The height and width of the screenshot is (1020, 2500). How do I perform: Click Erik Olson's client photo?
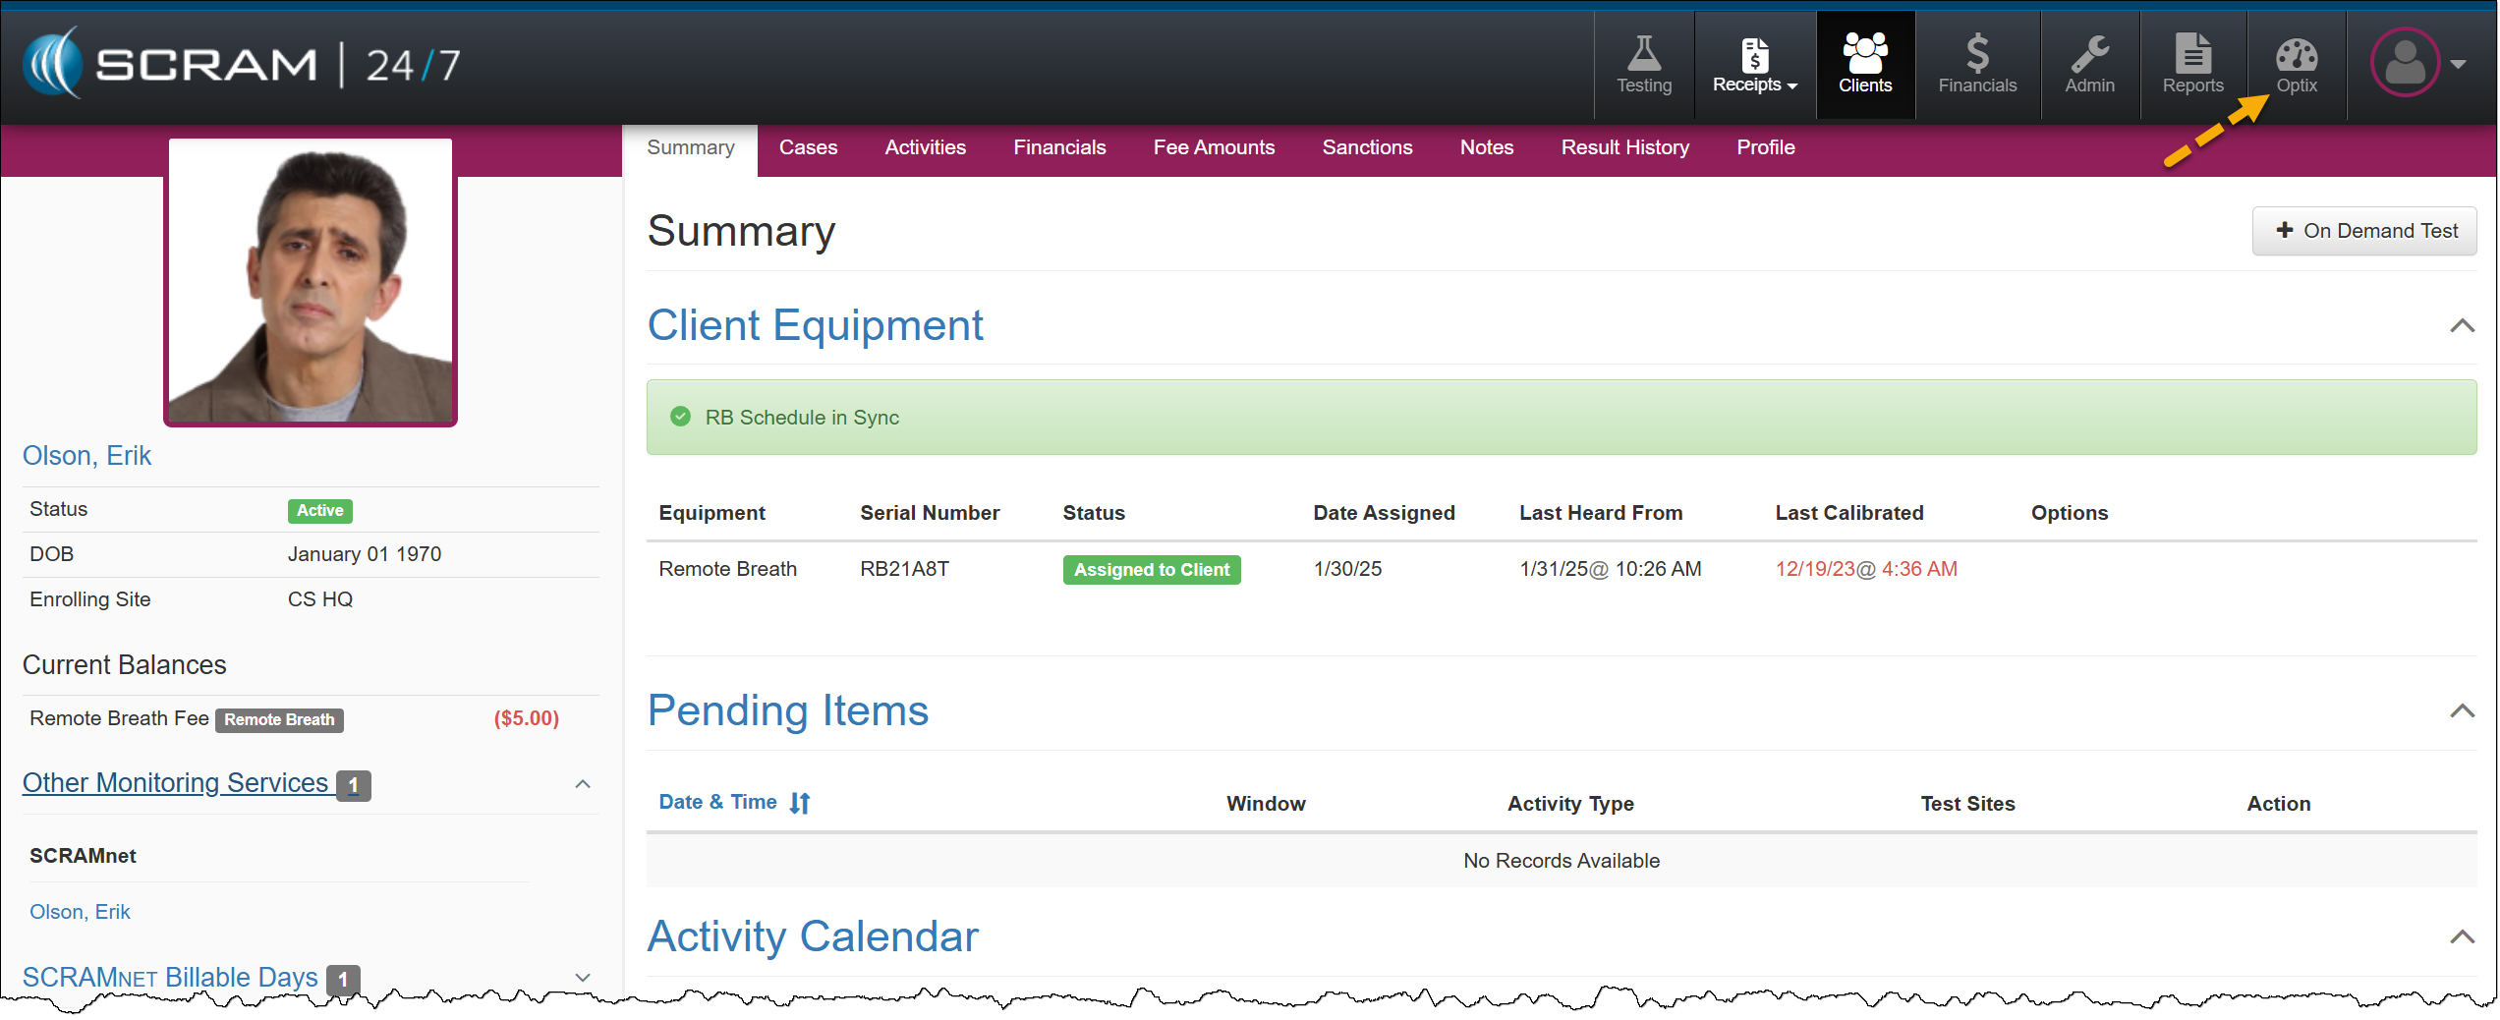(311, 282)
